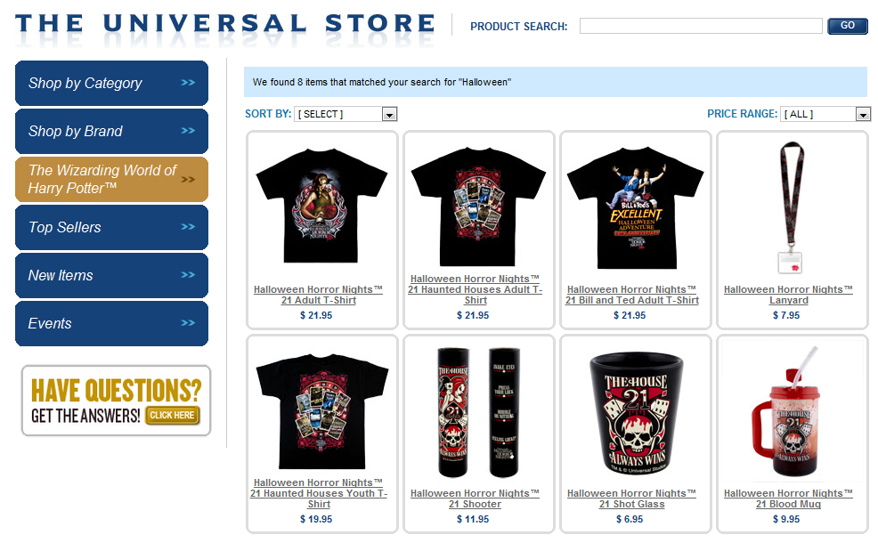Select the Bill and Ted T-Shirt image
Image resolution: width=878 pixels, height=543 pixels.
point(635,207)
